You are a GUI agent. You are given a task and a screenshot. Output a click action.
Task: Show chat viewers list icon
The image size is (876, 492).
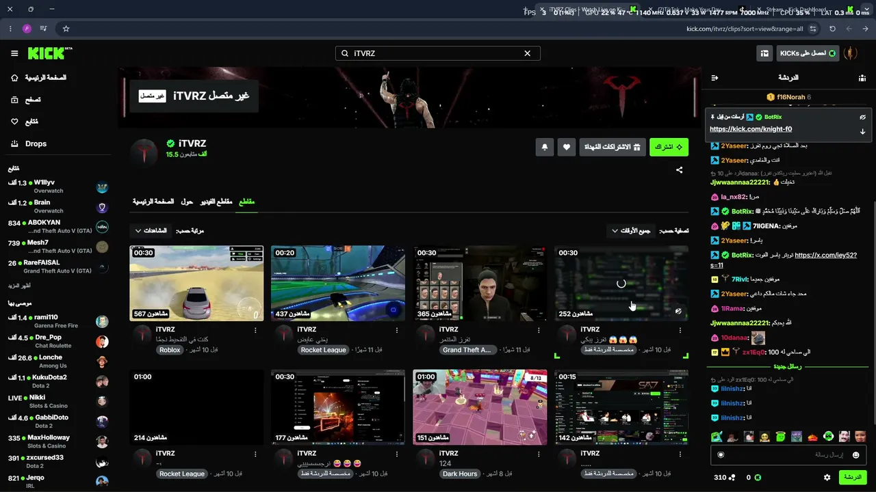pos(862,78)
